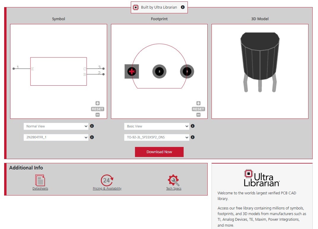Click info icon next to Basic View dropdown
Screen dimensions: 318x229
pos(193,126)
